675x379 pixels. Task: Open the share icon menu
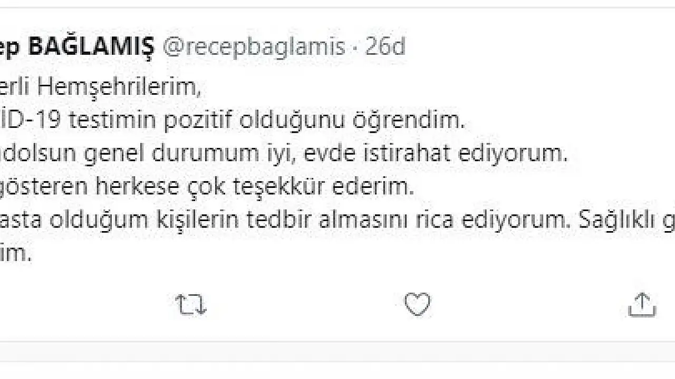pos(642,304)
